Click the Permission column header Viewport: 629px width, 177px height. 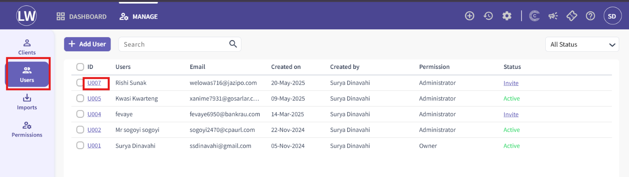(x=434, y=67)
